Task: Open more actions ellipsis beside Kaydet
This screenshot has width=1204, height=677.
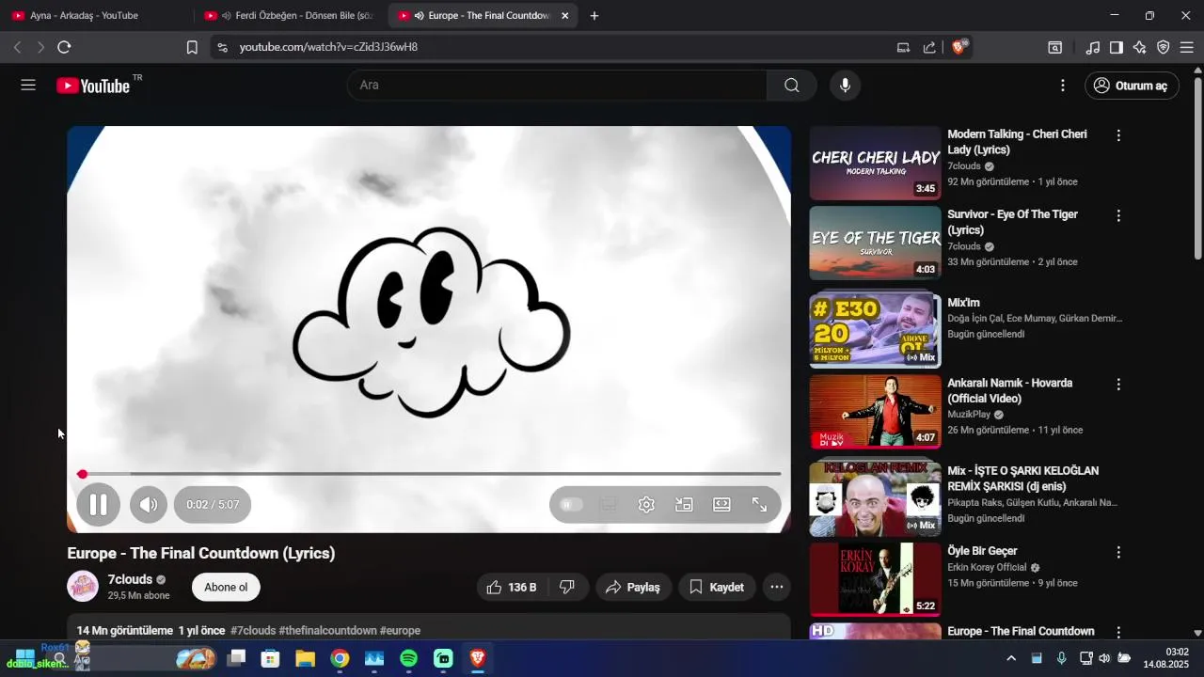Action: click(x=777, y=588)
